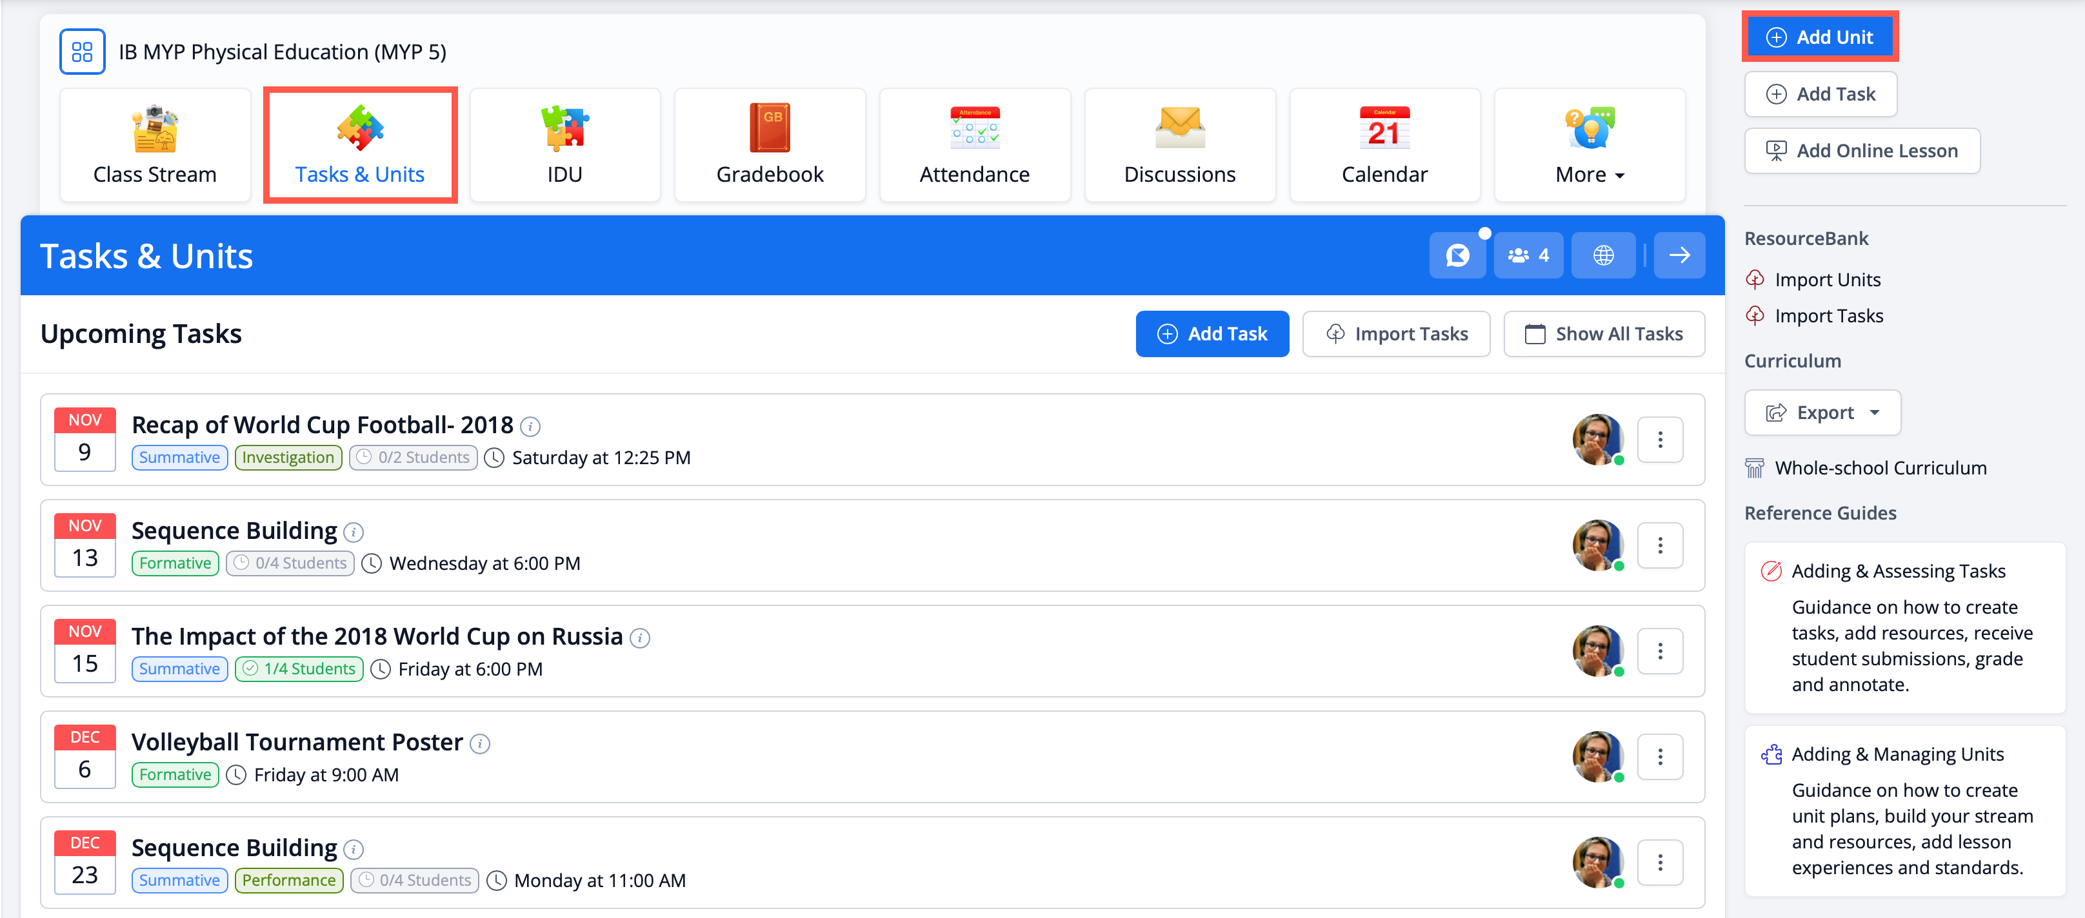Expand the More menu tile
The image size is (2085, 918).
(x=1589, y=146)
